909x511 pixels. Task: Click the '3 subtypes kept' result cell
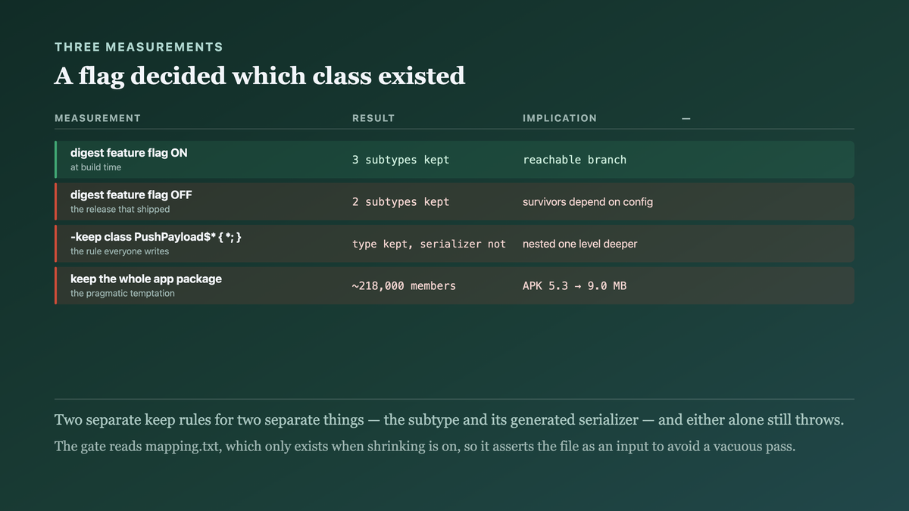tap(401, 160)
